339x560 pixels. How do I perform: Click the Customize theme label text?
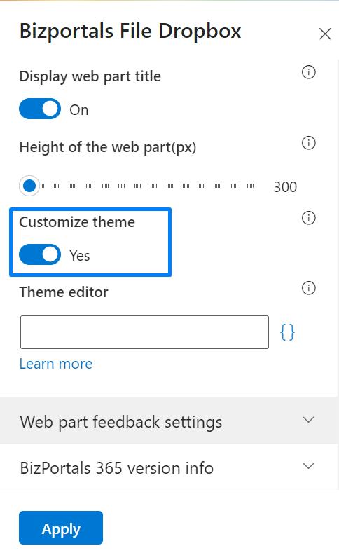pos(77,222)
